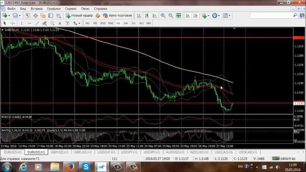Select the H4 timeframe

coord(126,23)
